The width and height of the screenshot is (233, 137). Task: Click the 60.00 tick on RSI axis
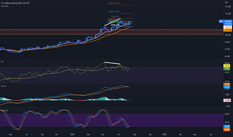[227, 72]
